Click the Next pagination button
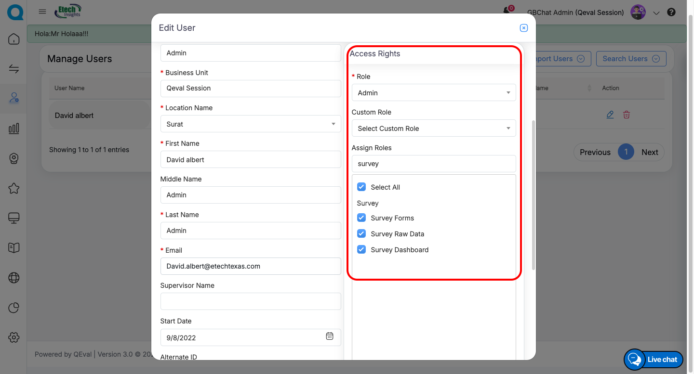Viewport: 694px width, 374px height. [649, 152]
